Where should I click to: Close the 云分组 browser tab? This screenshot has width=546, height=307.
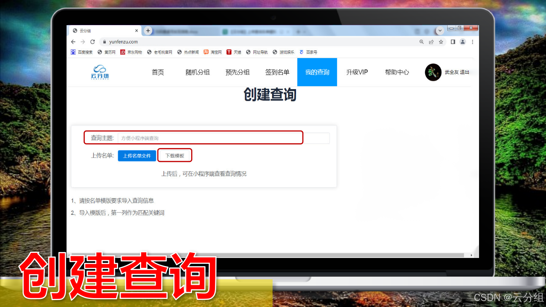(x=137, y=31)
